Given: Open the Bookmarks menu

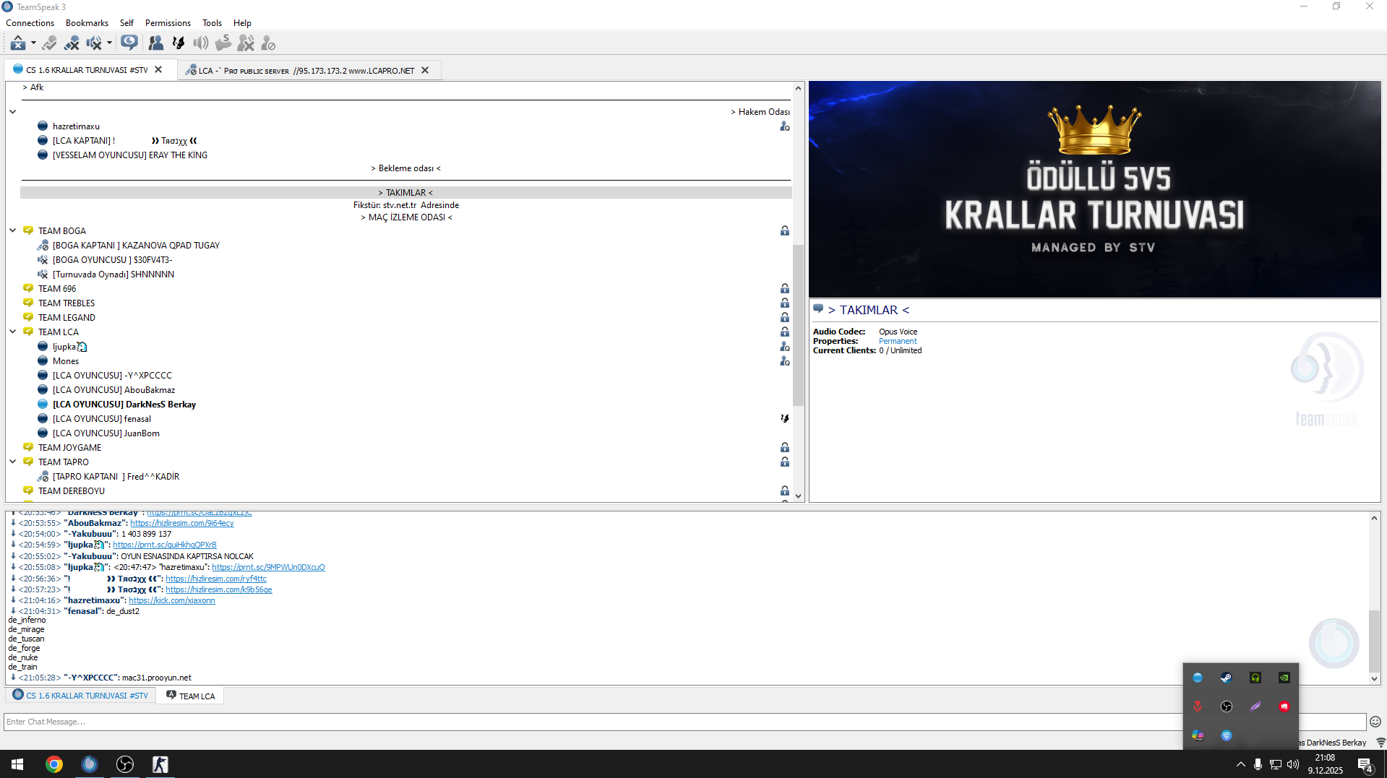Looking at the screenshot, I should (87, 23).
